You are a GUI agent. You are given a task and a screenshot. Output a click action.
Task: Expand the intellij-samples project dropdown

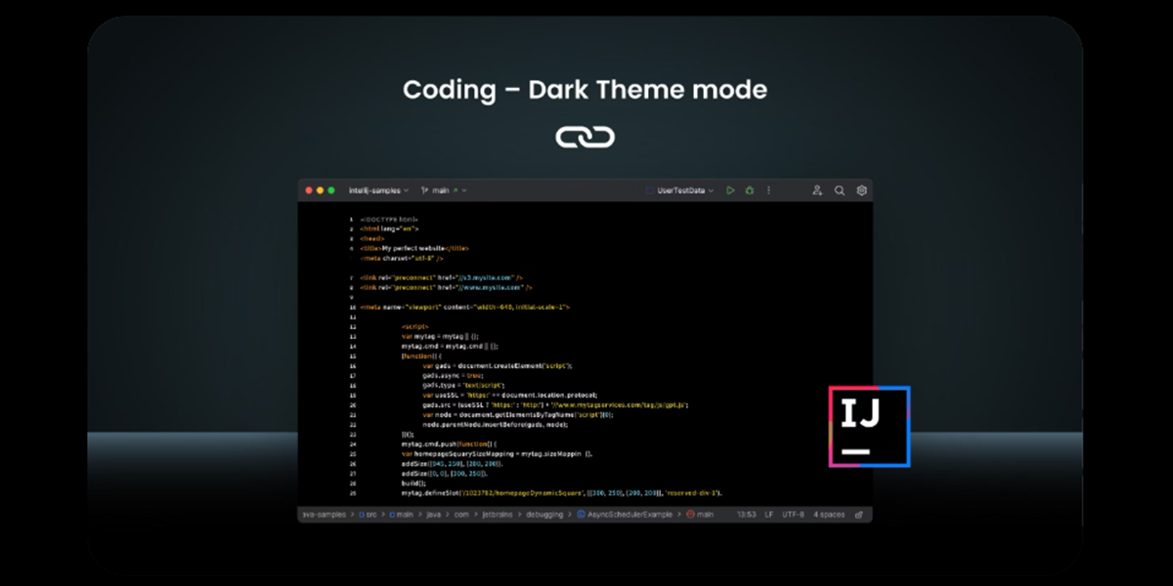tap(379, 190)
